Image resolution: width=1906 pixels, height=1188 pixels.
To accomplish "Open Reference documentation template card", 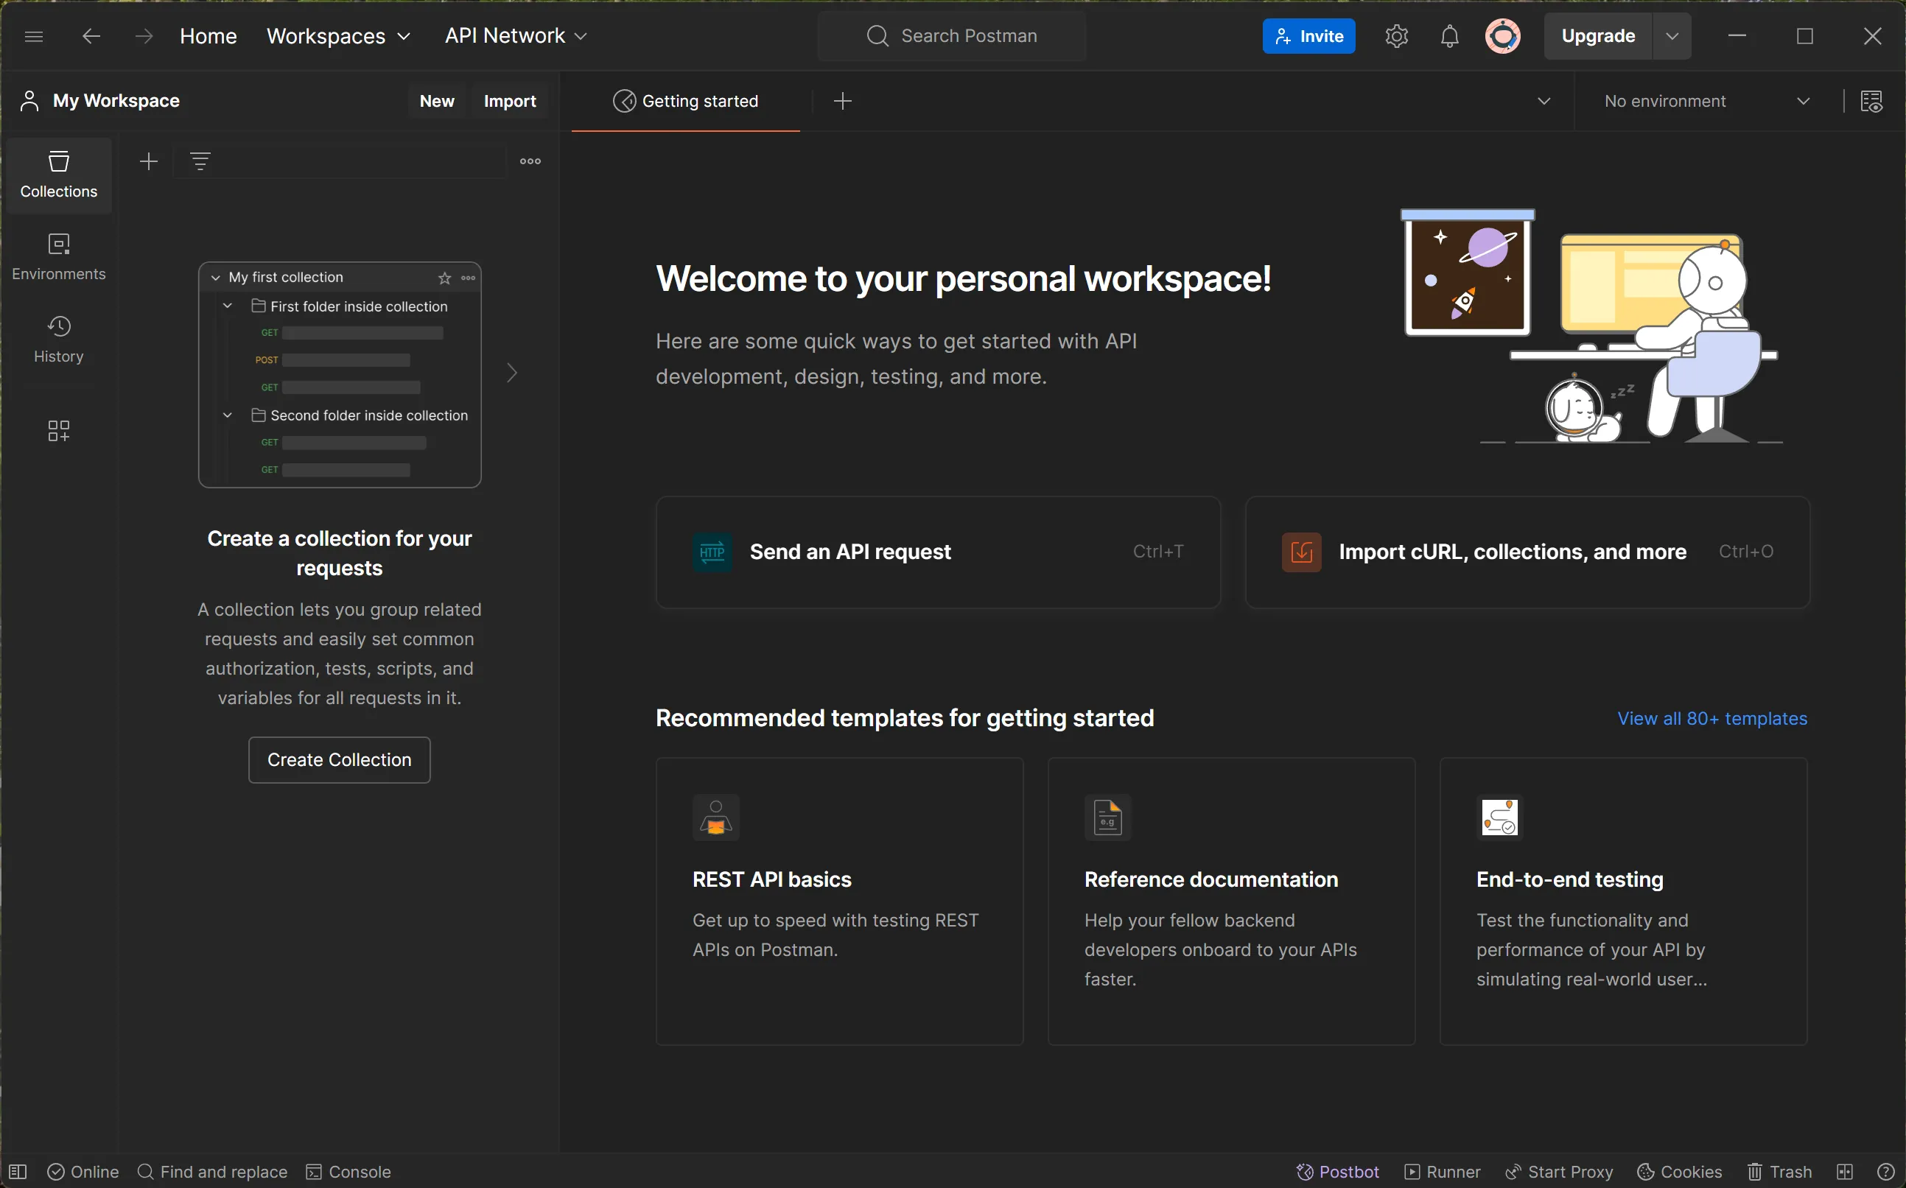I will (1231, 901).
